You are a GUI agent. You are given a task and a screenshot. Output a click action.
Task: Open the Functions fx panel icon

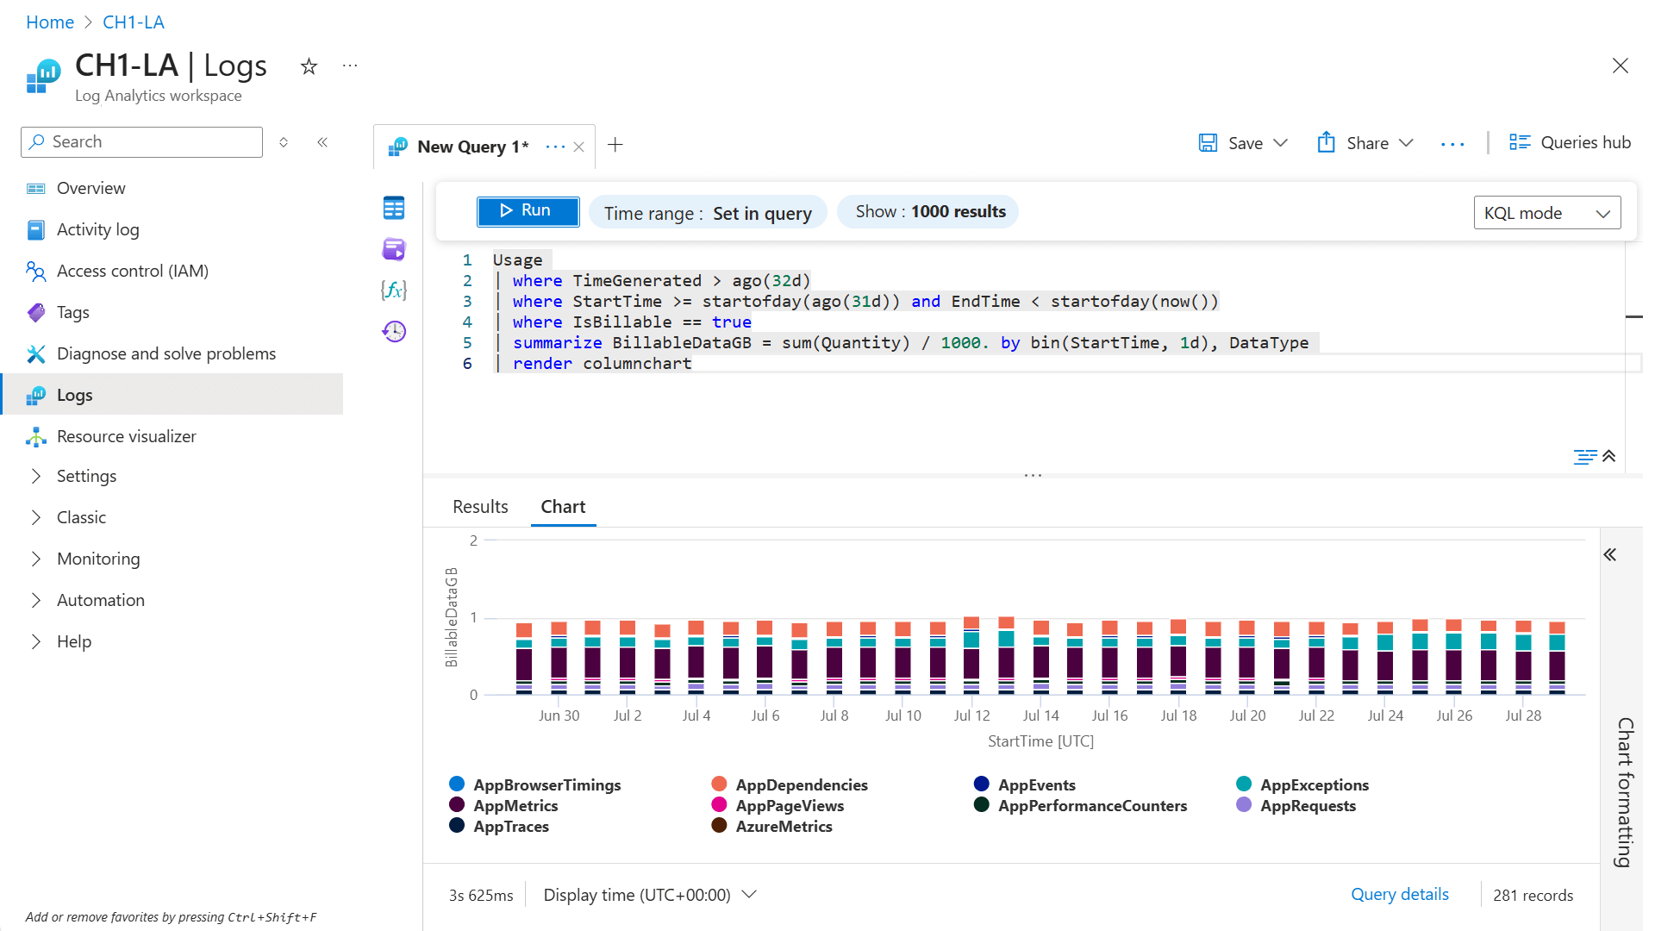pyautogui.click(x=394, y=291)
